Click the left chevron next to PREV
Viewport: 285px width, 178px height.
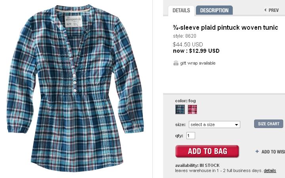(266, 10)
